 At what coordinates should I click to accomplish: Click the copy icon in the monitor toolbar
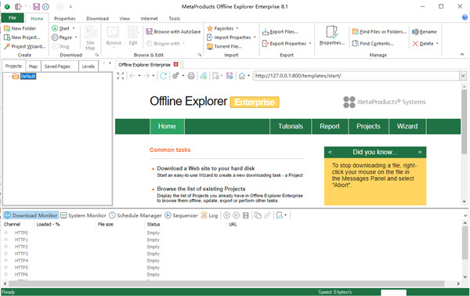coord(258,215)
